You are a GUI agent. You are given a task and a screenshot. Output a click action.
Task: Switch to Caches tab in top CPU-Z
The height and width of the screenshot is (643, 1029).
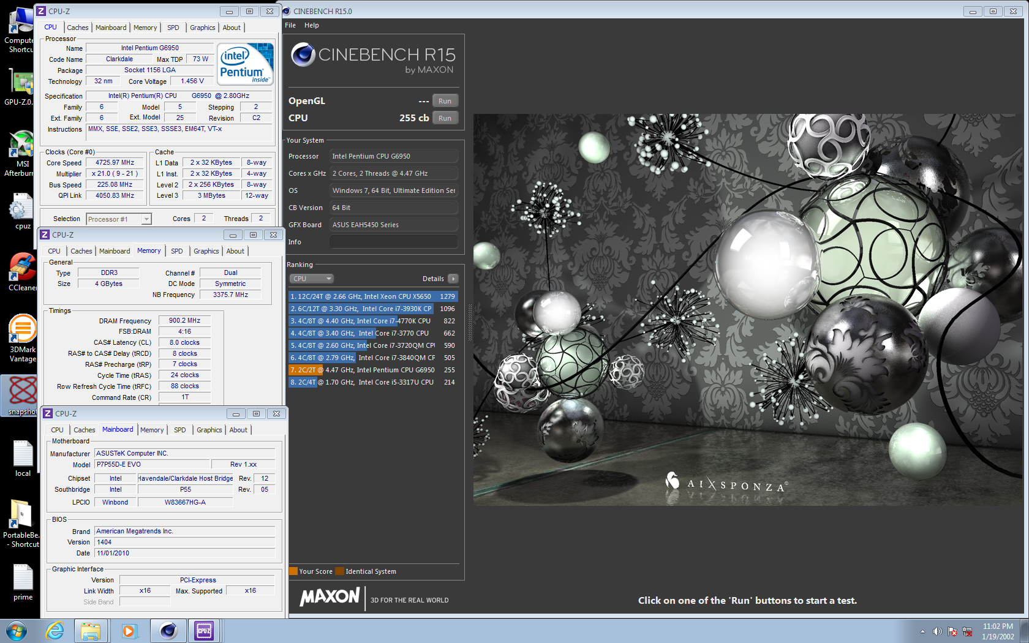[78, 28]
